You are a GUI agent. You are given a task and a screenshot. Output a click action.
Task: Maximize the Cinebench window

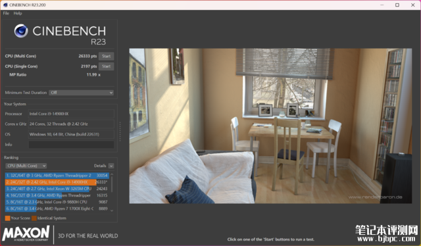click(397, 5)
